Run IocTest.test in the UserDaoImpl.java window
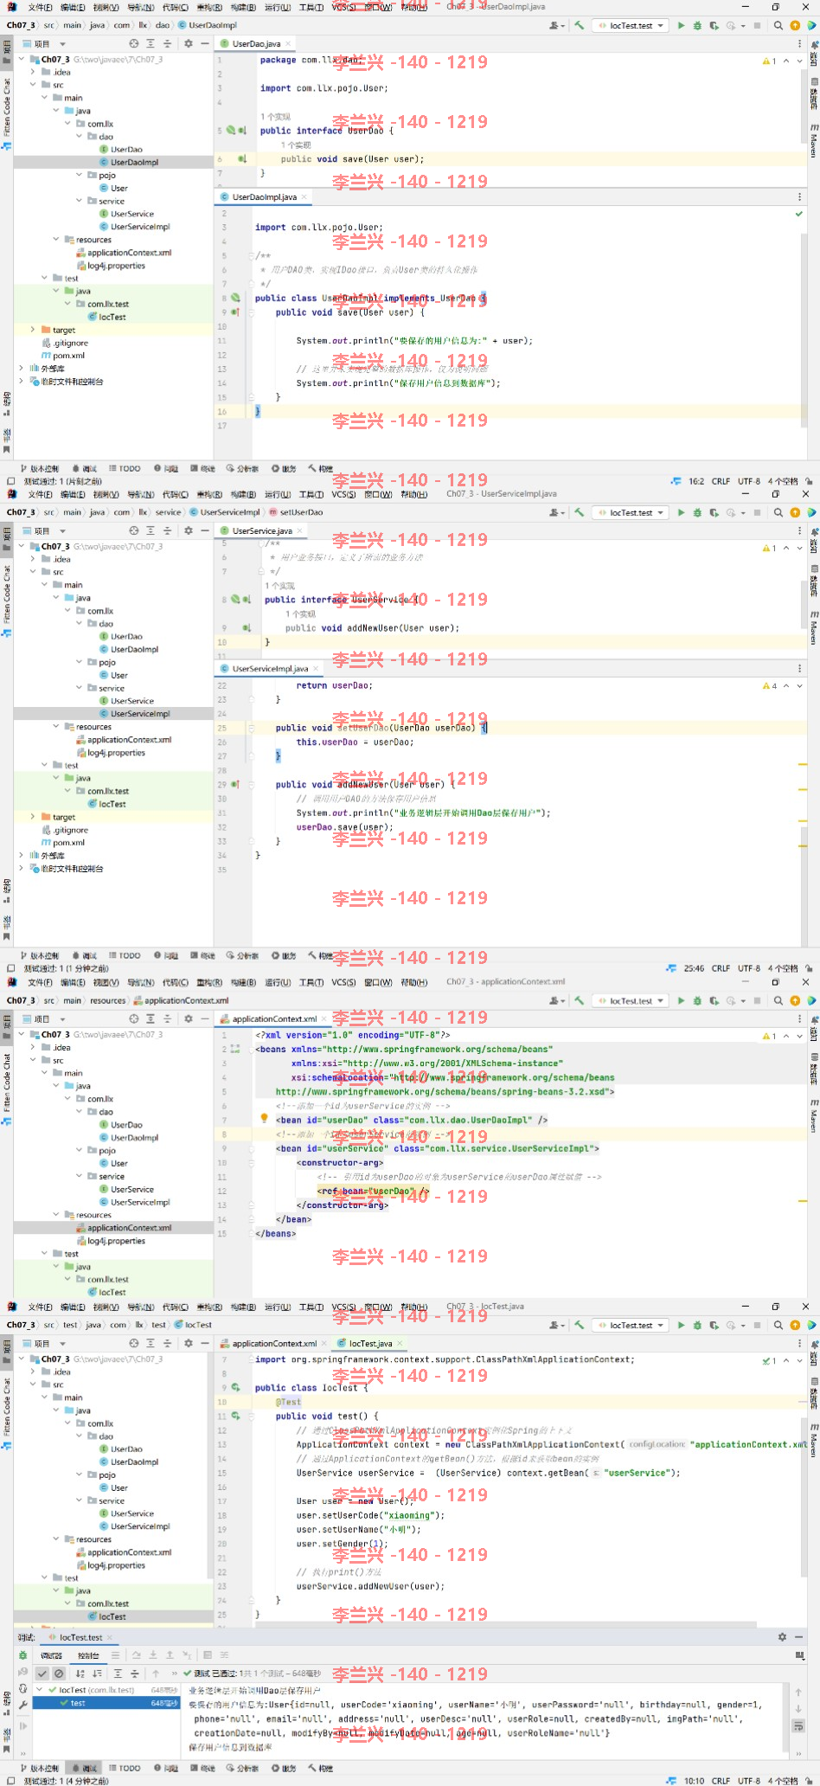820x1786 pixels. coord(681,26)
